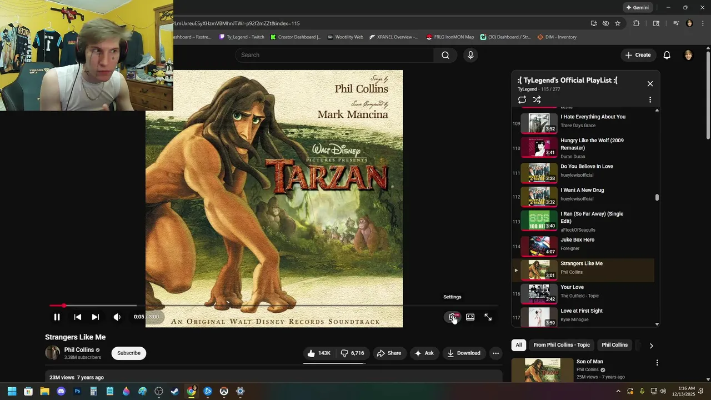The height and width of the screenshot is (400, 711).
Task: Like the video with 143K likes
Action: pyautogui.click(x=319, y=353)
